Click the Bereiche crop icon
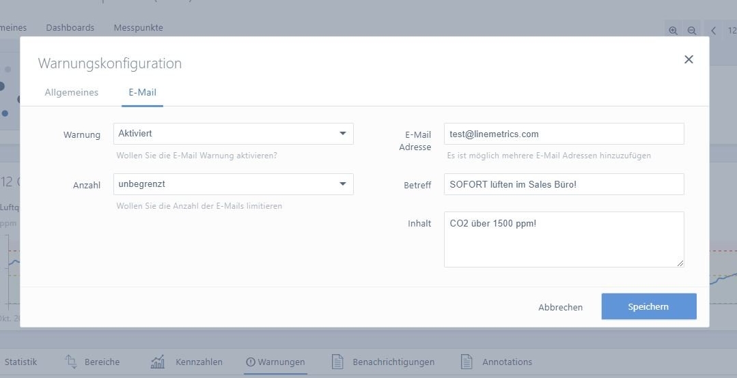Screen dimensions: 737x378 tap(71, 362)
